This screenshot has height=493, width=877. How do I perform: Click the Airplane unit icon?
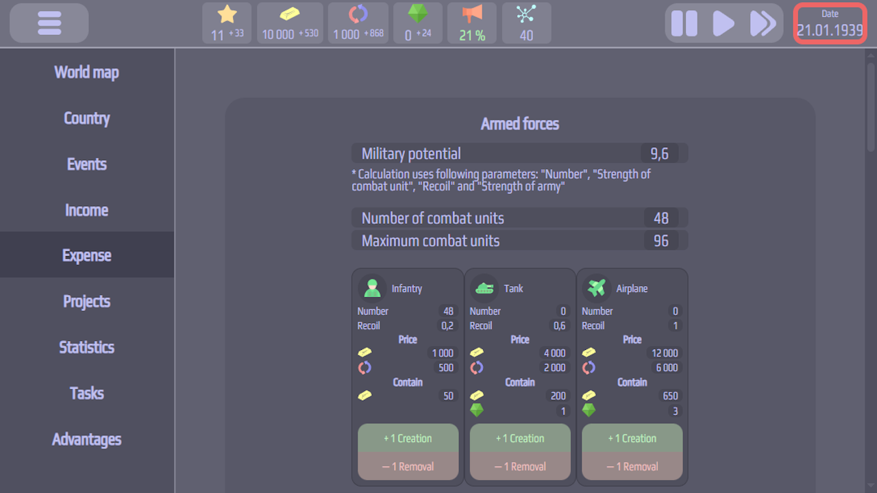[x=597, y=288]
